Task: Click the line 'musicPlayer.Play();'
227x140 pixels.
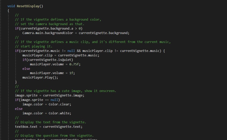Action: pyautogui.click(x=40, y=77)
